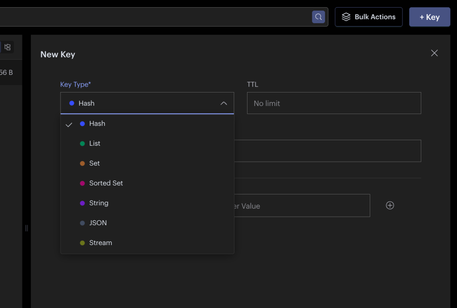The width and height of the screenshot is (457, 308).
Task: Switch to tree view icon
Action: (x=8, y=47)
